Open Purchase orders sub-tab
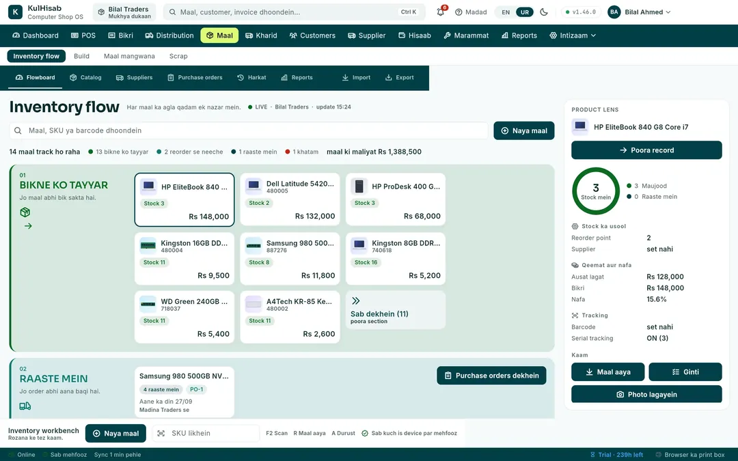The image size is (738, 461). 195,78
